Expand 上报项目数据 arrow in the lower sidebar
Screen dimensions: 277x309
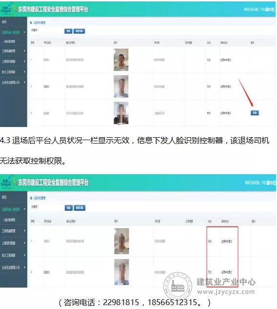coord(24,243)
